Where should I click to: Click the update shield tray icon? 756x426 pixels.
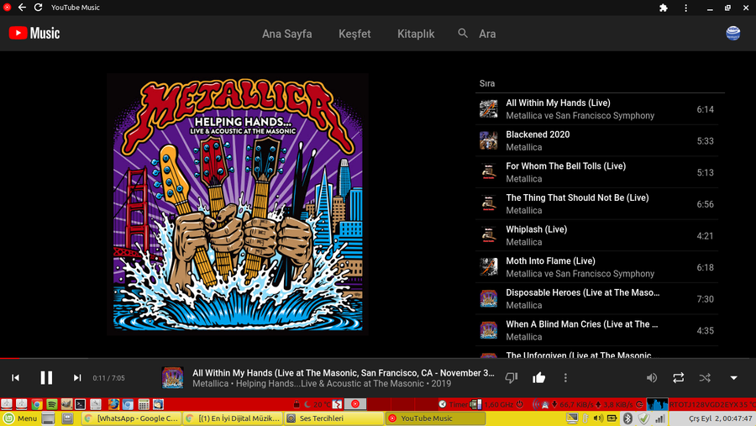[x=643, y=418]
